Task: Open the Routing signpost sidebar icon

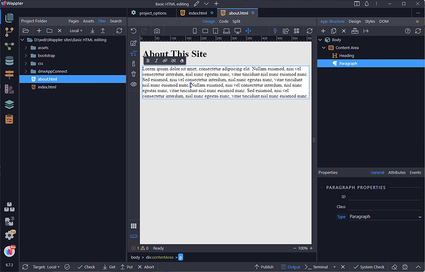Action: tap(9, 75)
